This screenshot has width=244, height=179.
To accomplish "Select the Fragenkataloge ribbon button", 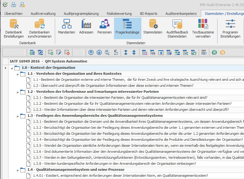I will coord(128,28).
